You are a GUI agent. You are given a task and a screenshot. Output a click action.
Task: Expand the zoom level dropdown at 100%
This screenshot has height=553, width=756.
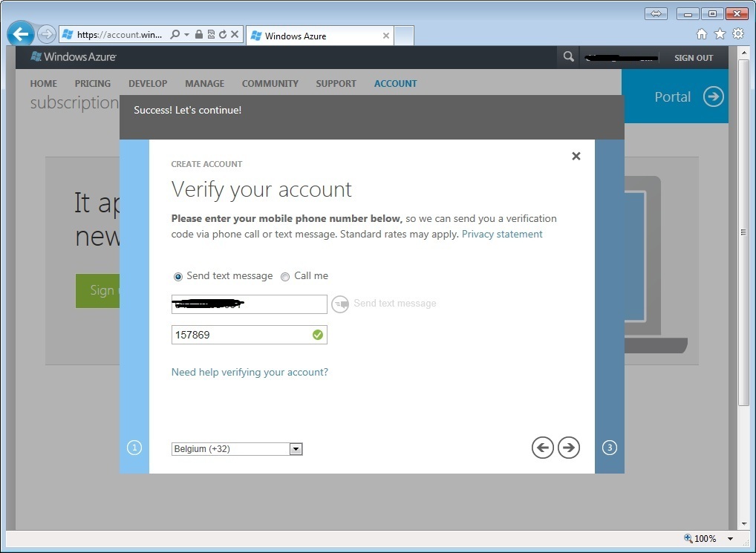730,539
